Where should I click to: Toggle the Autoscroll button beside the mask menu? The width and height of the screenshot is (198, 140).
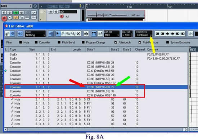click(51, 34)
